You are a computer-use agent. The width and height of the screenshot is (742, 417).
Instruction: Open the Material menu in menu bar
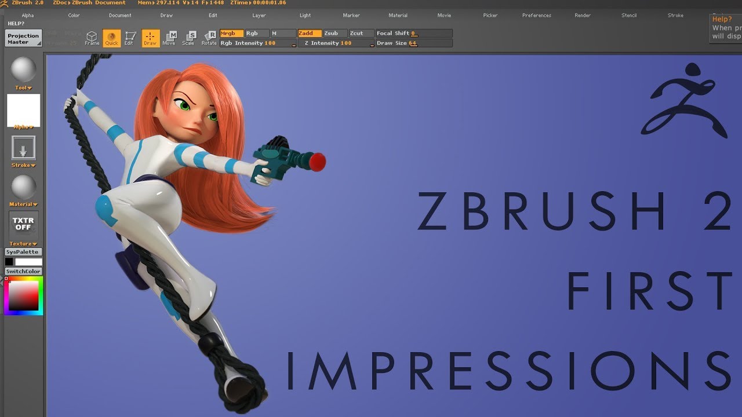click(x=398, y=16)
